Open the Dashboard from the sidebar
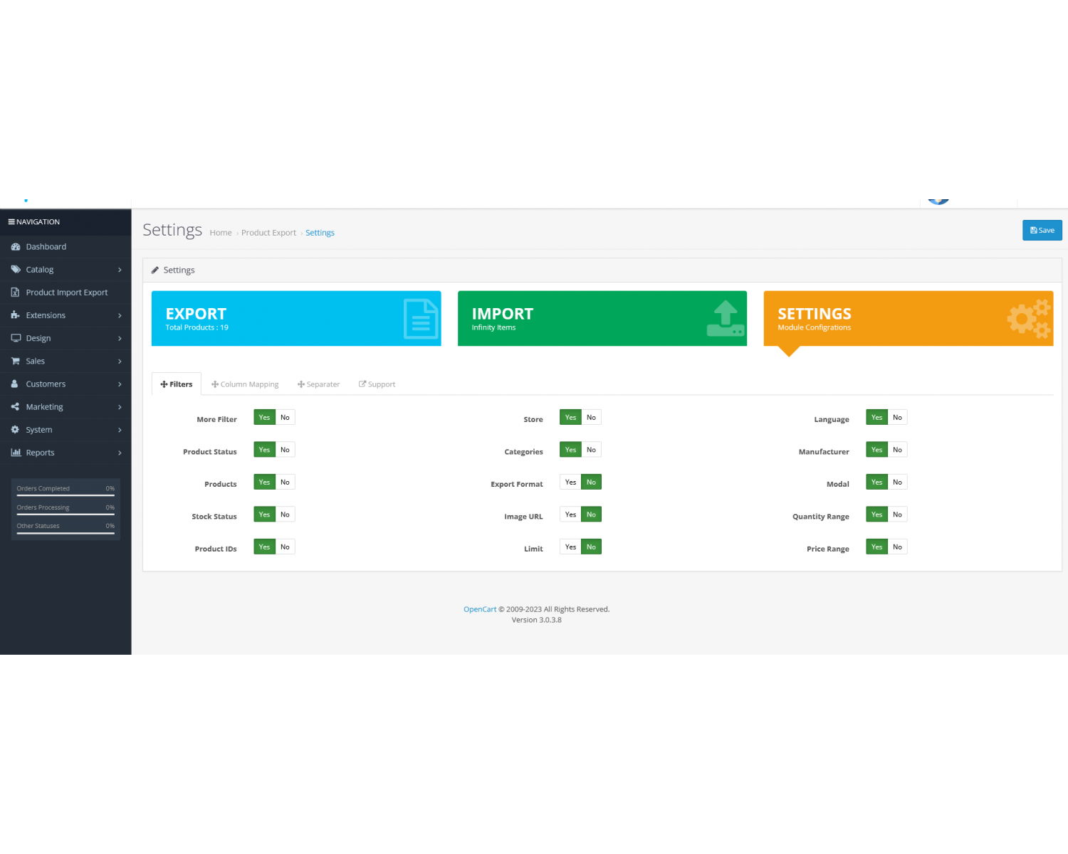The image size is (1068, 854). 46,246
